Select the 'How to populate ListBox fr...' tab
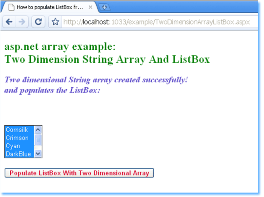The image size is (264, 197). coord(49,7)
